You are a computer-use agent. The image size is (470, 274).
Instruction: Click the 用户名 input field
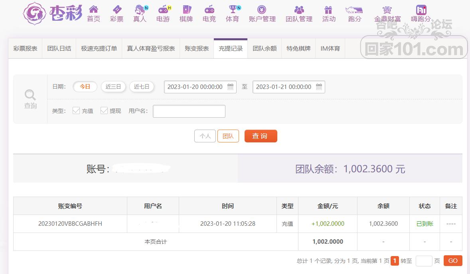tap(189, 111)
